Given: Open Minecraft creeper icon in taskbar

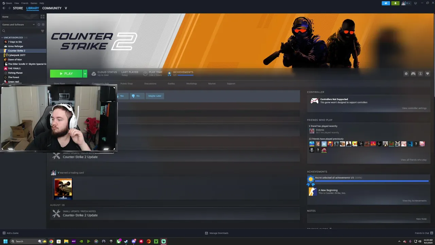Looking at the screenshot, I should [156, 241].
